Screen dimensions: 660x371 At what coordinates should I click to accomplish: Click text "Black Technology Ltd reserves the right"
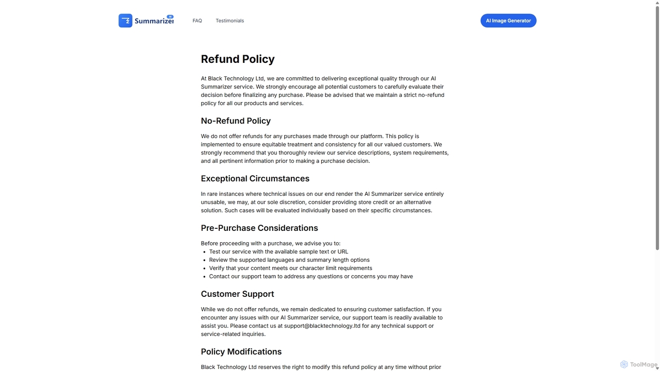(321, 367)
